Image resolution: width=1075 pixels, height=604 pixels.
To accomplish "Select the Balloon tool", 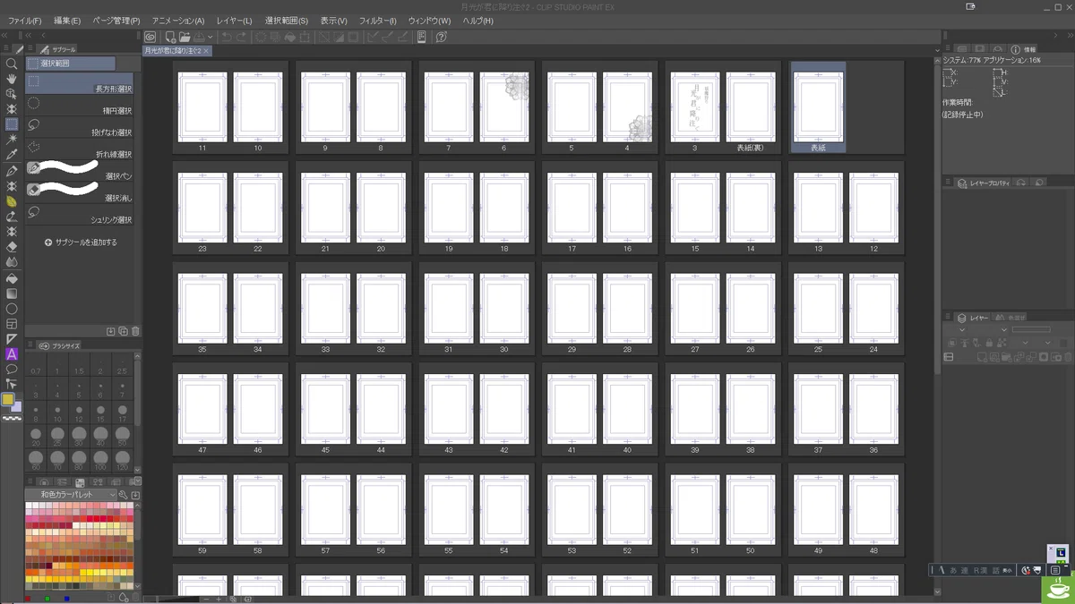I will pos(12,369).
